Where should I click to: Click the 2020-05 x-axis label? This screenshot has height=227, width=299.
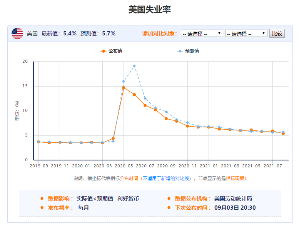coord(124,165)
